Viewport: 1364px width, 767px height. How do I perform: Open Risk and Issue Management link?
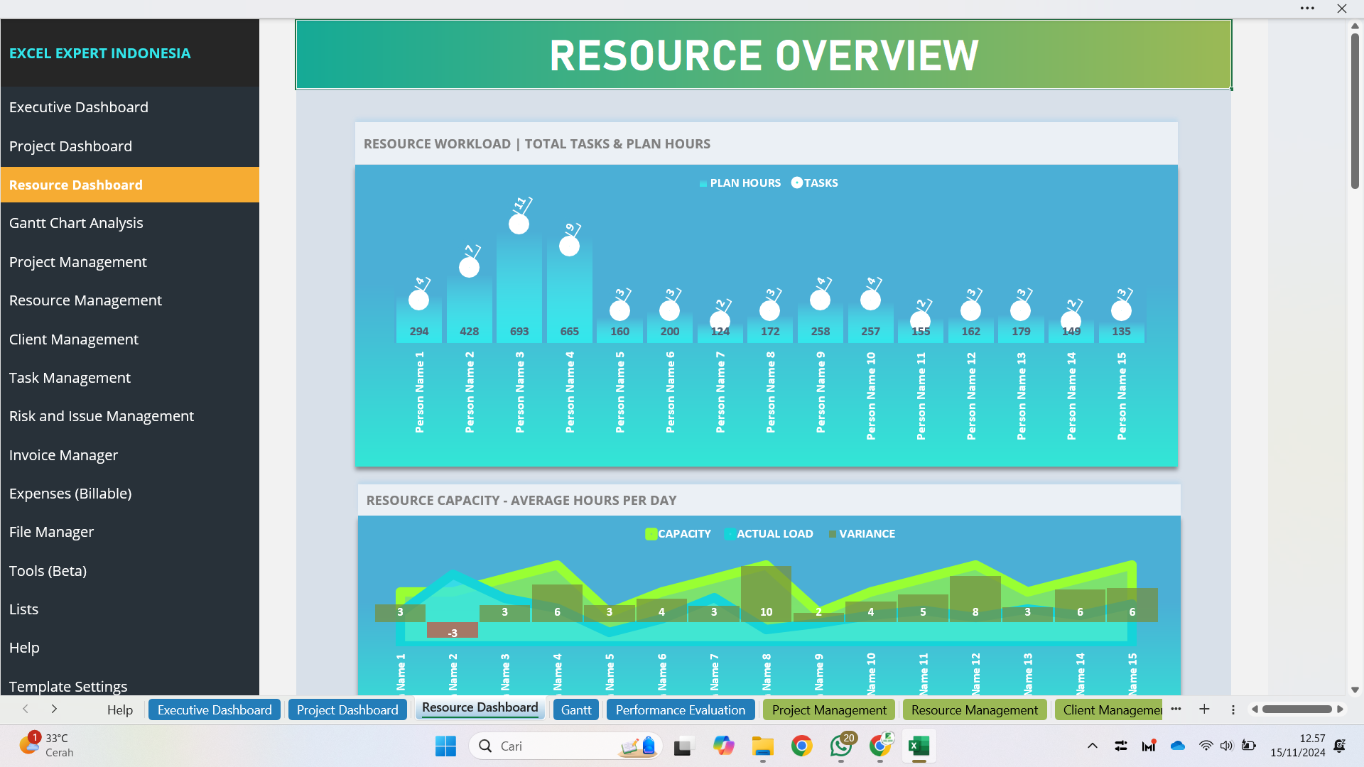(101, 416)
